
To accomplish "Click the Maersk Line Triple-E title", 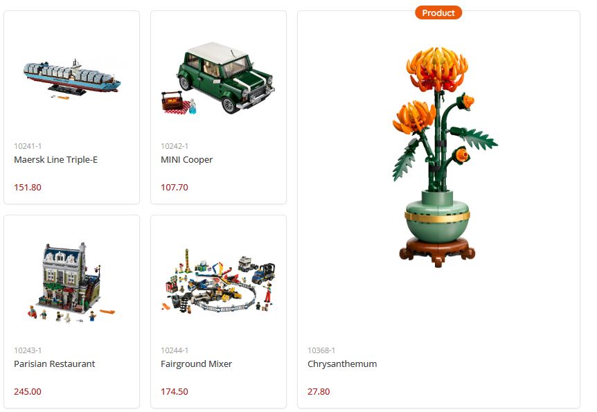I will [55, 159].
